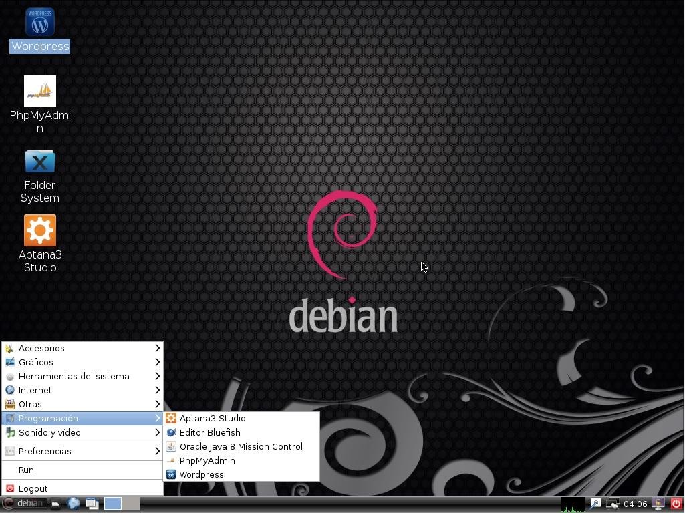The image size is (685, 513).
Task: Open the Herramientas del sistema submenu
Action: (83, 376)
